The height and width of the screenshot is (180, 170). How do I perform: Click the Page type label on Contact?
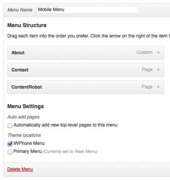[x=147, y=70]
